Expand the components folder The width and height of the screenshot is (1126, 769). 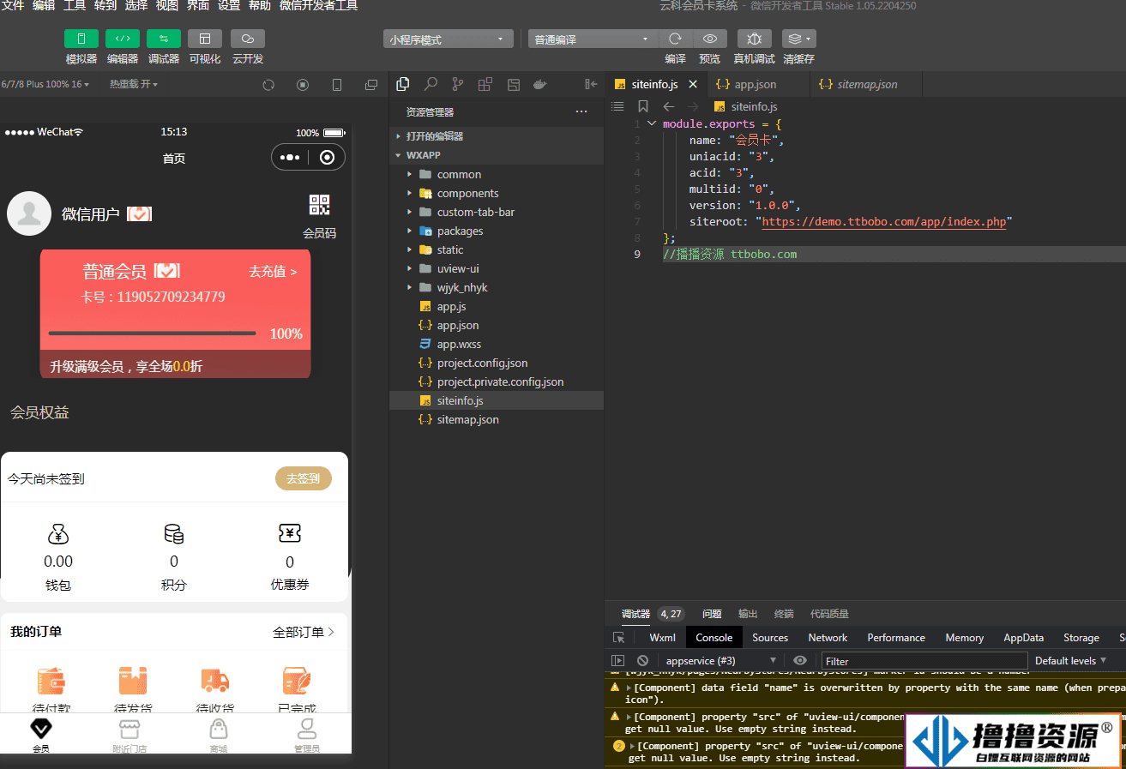pos(497,193)
